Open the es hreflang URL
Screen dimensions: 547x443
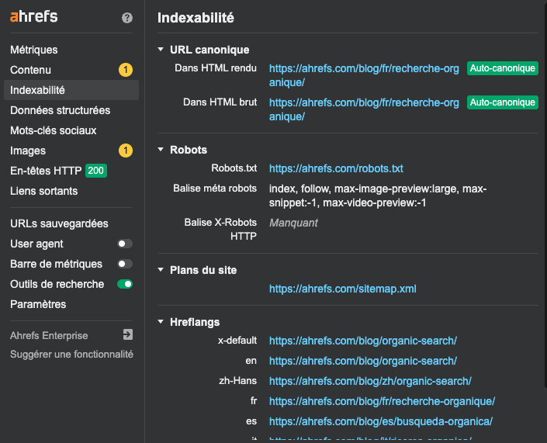(x=381, y=422)
